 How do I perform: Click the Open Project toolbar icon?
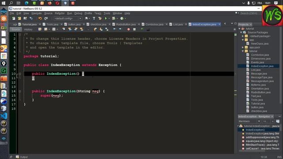tap(25, 19)
